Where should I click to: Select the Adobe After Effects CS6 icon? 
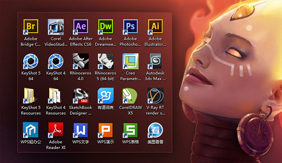pyautogui.click(x=80, y=27)
